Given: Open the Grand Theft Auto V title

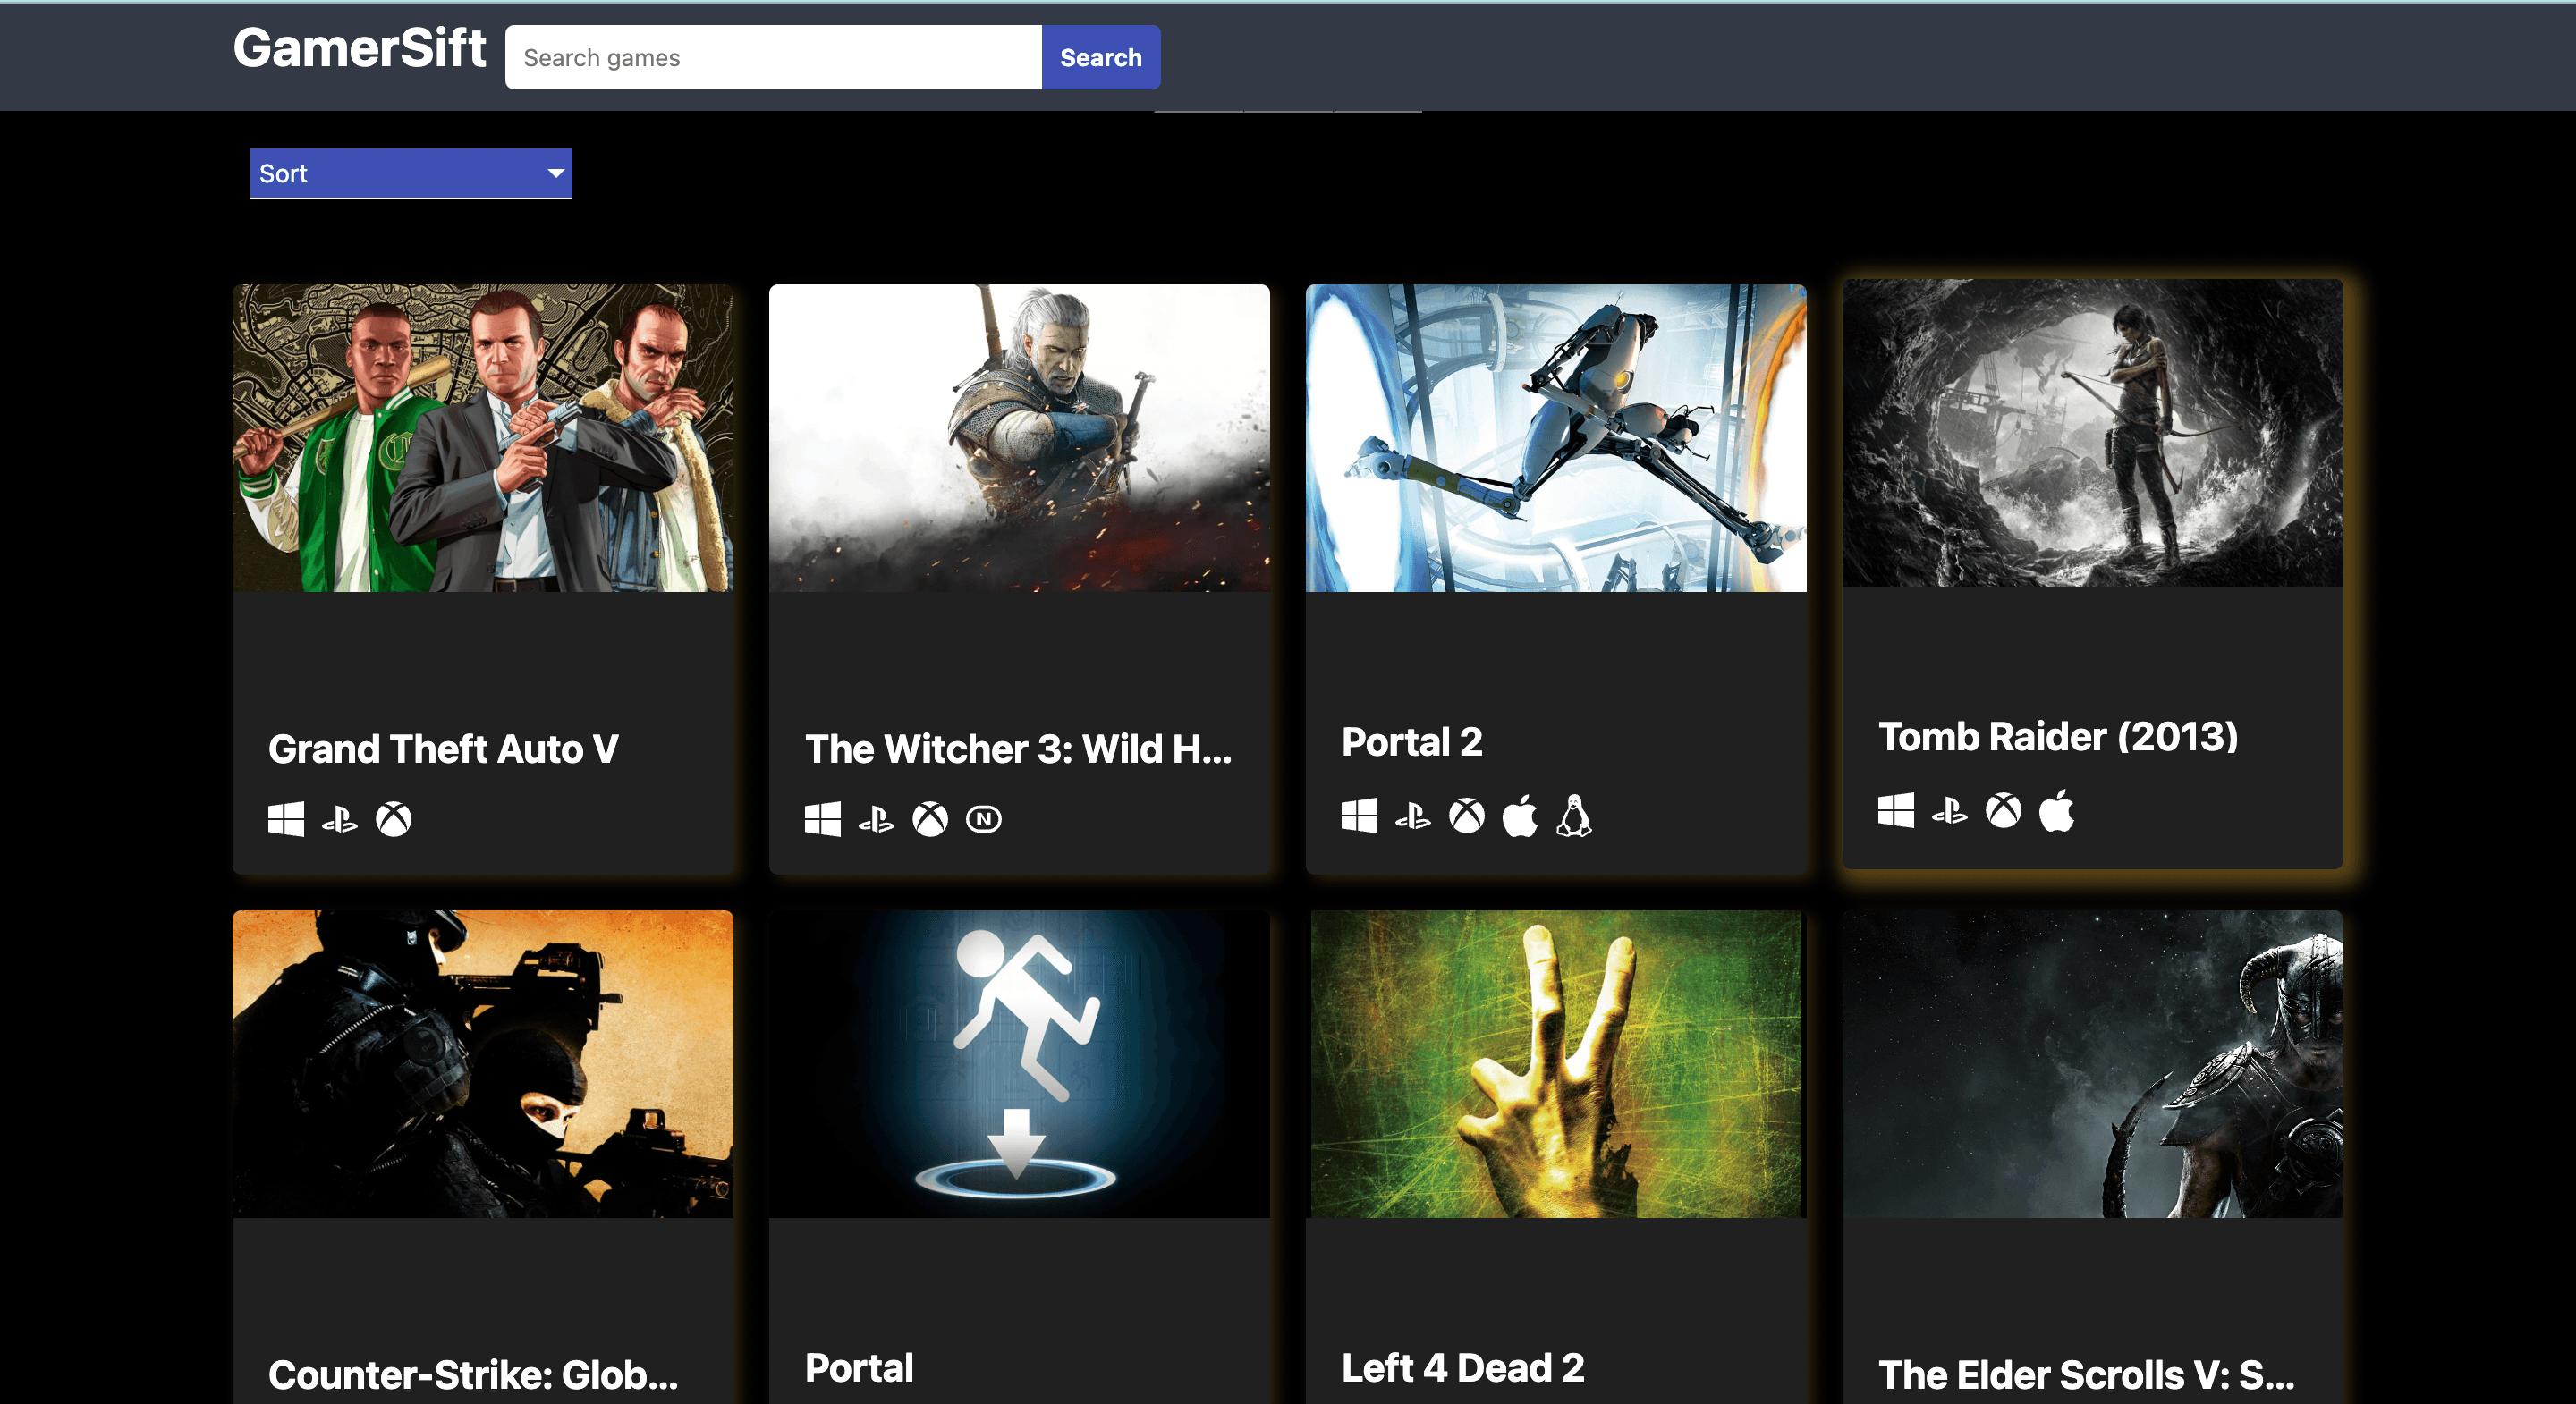Looking at the screenshot, I should [443, 749].
